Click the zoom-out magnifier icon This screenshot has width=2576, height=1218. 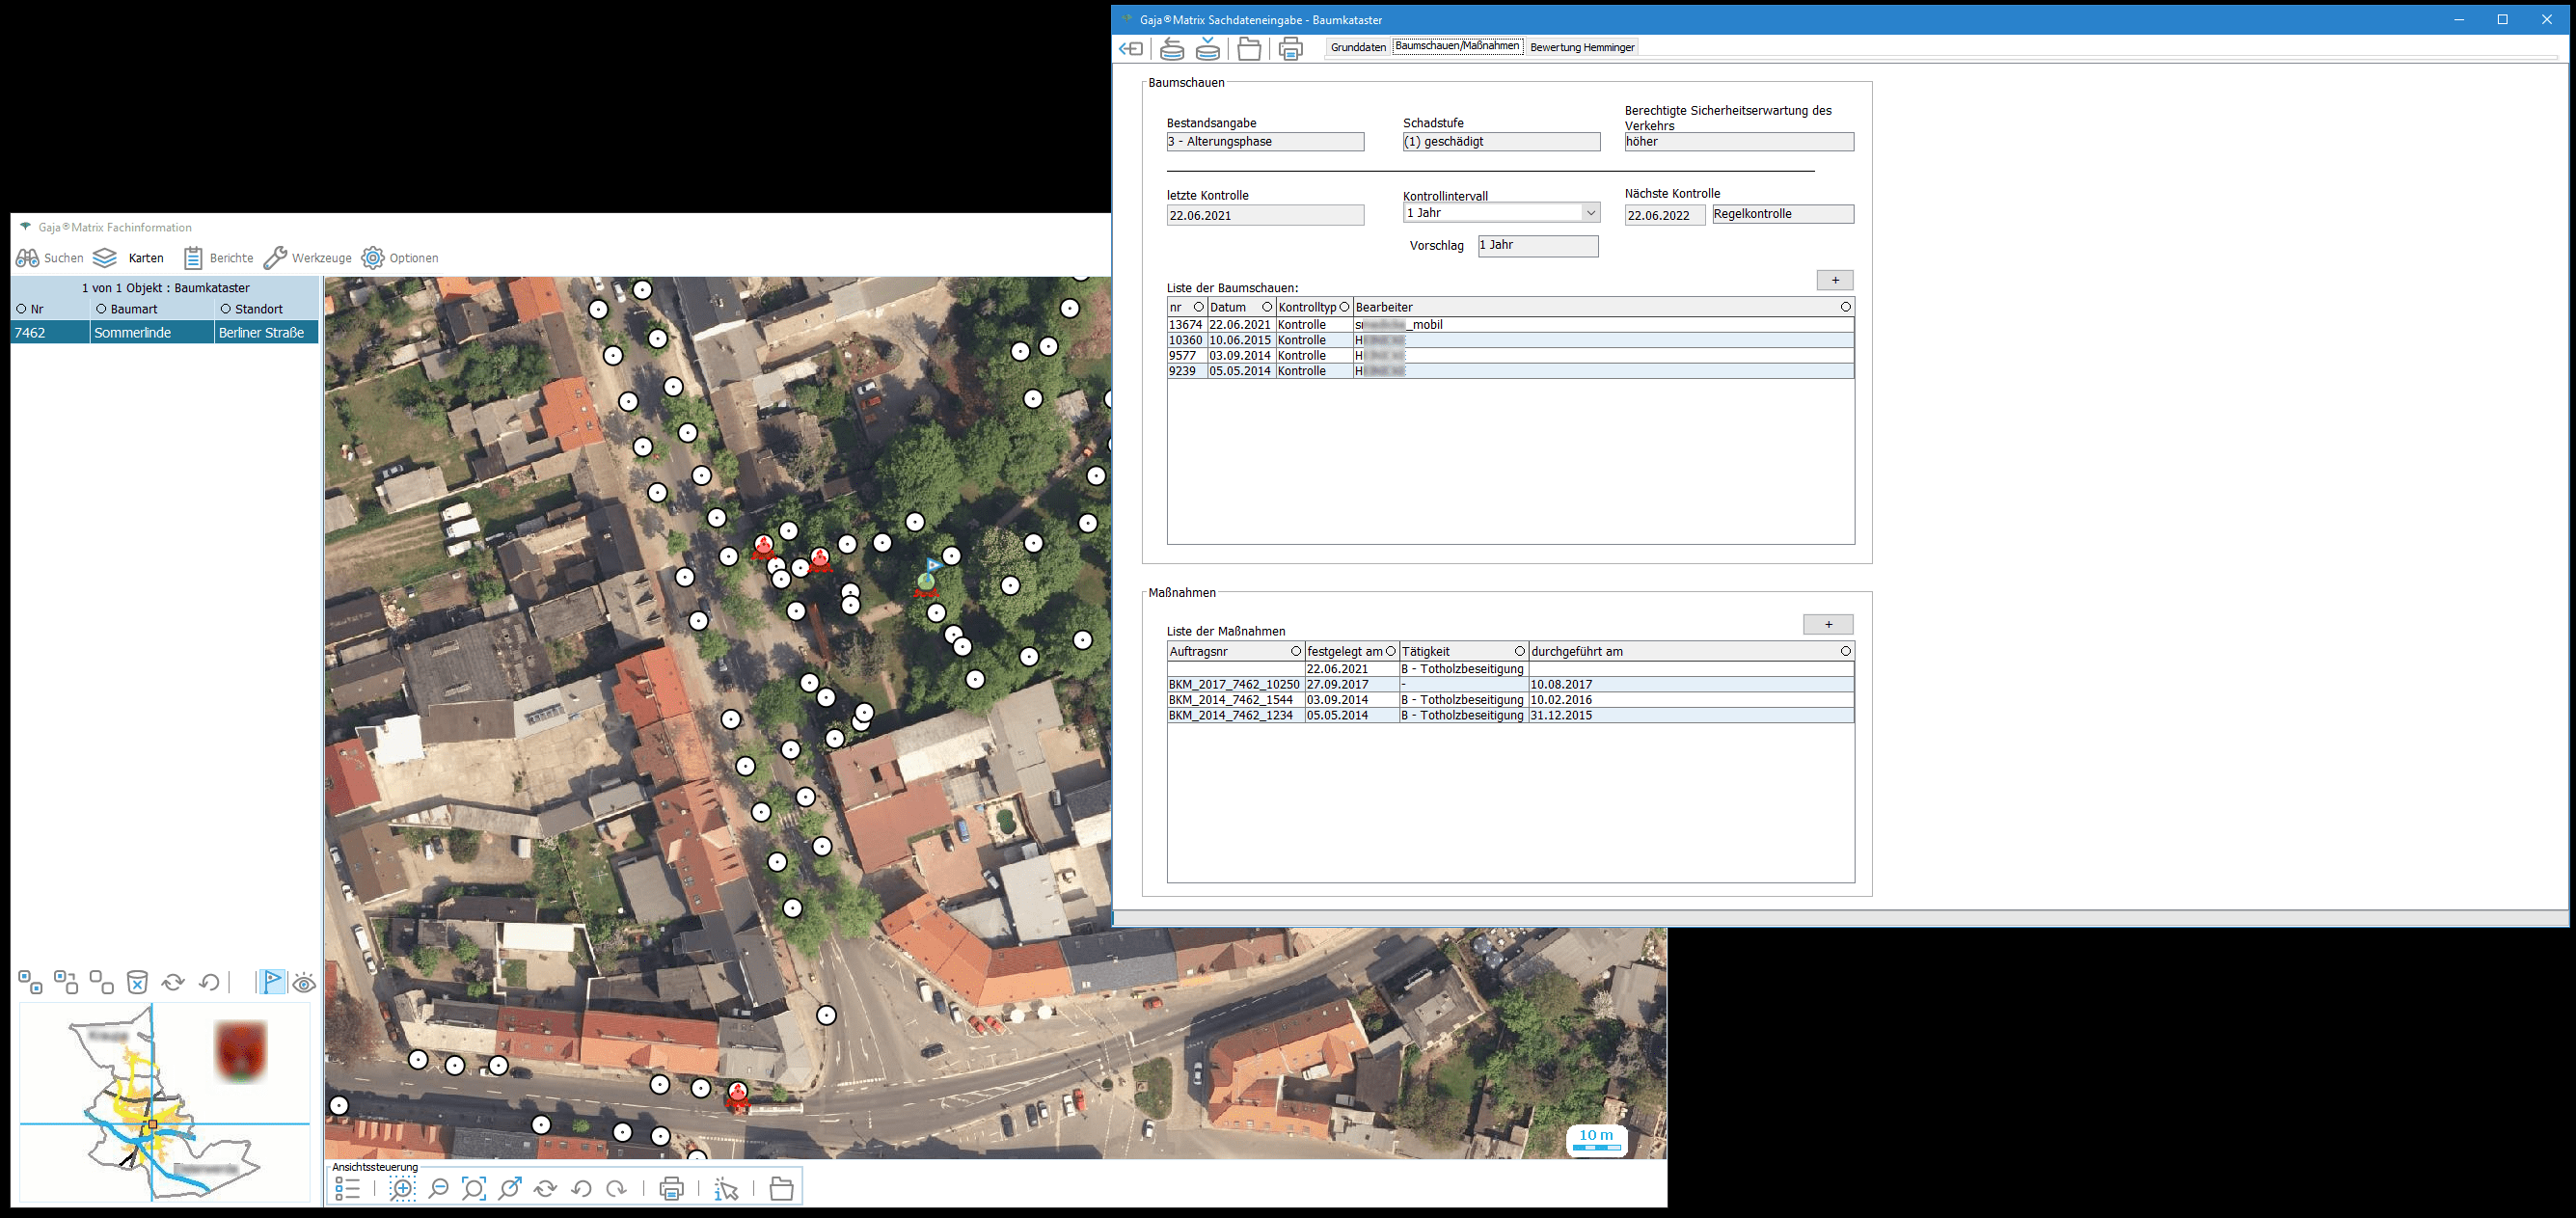tap(438, 1188)
